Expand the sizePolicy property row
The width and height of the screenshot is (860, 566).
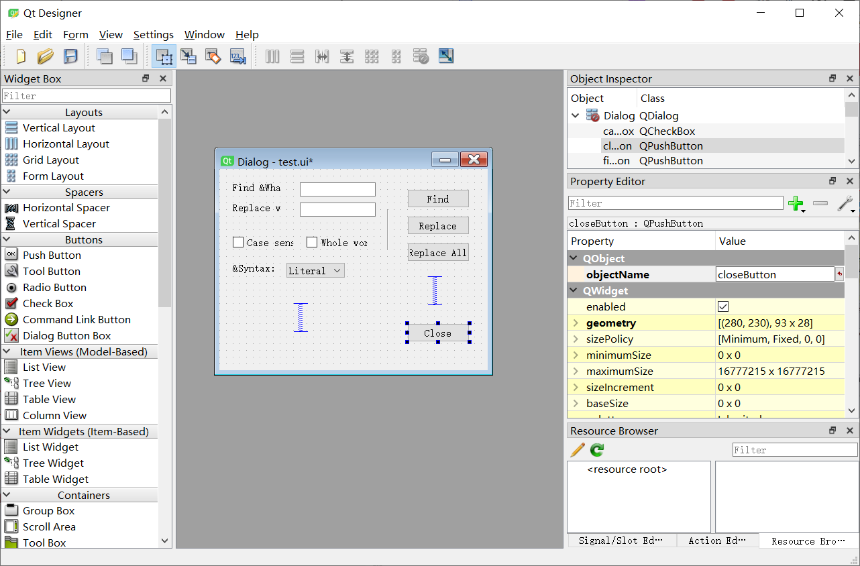click(576, 339)
